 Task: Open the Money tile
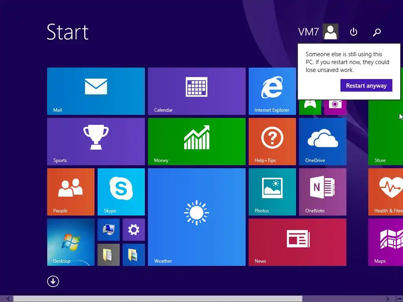click(197, 142)
